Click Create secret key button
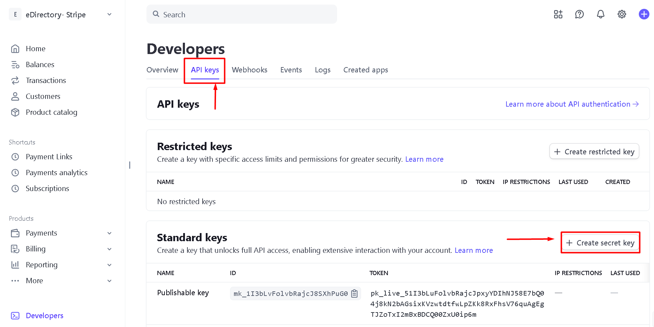The image size is (654, 327). pos(600,243)
